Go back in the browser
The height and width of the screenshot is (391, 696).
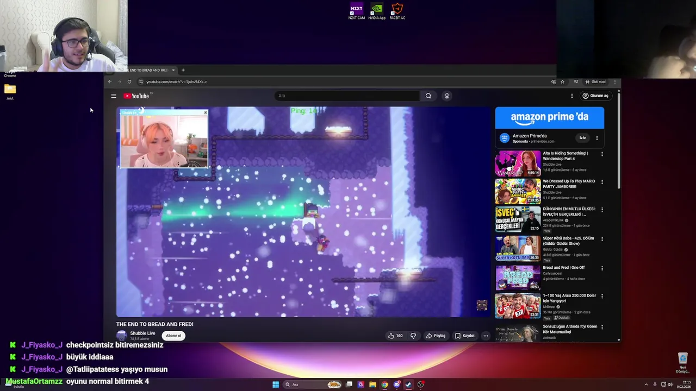pyautogui.click(x=110, y=82)
